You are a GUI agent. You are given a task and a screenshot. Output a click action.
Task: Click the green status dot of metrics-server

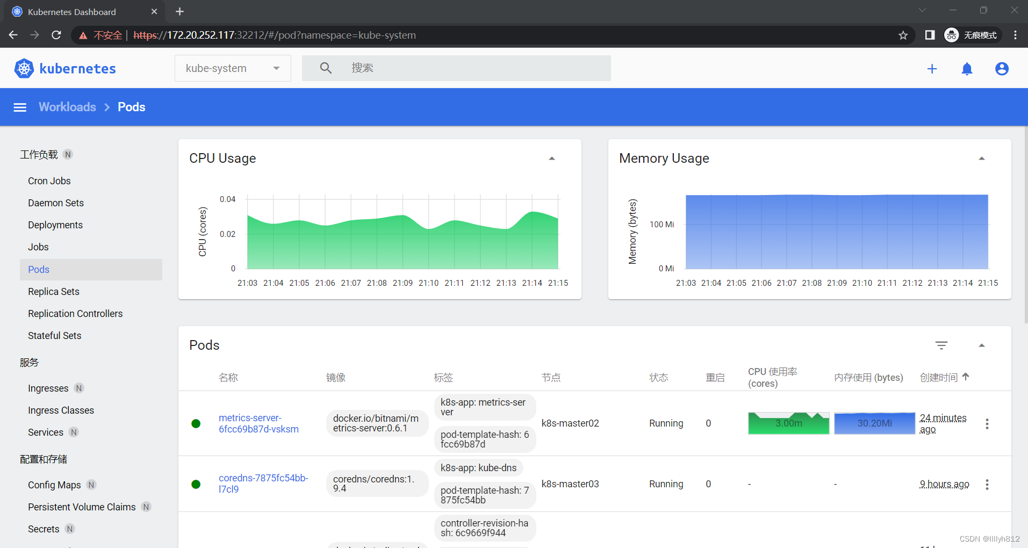196,424
